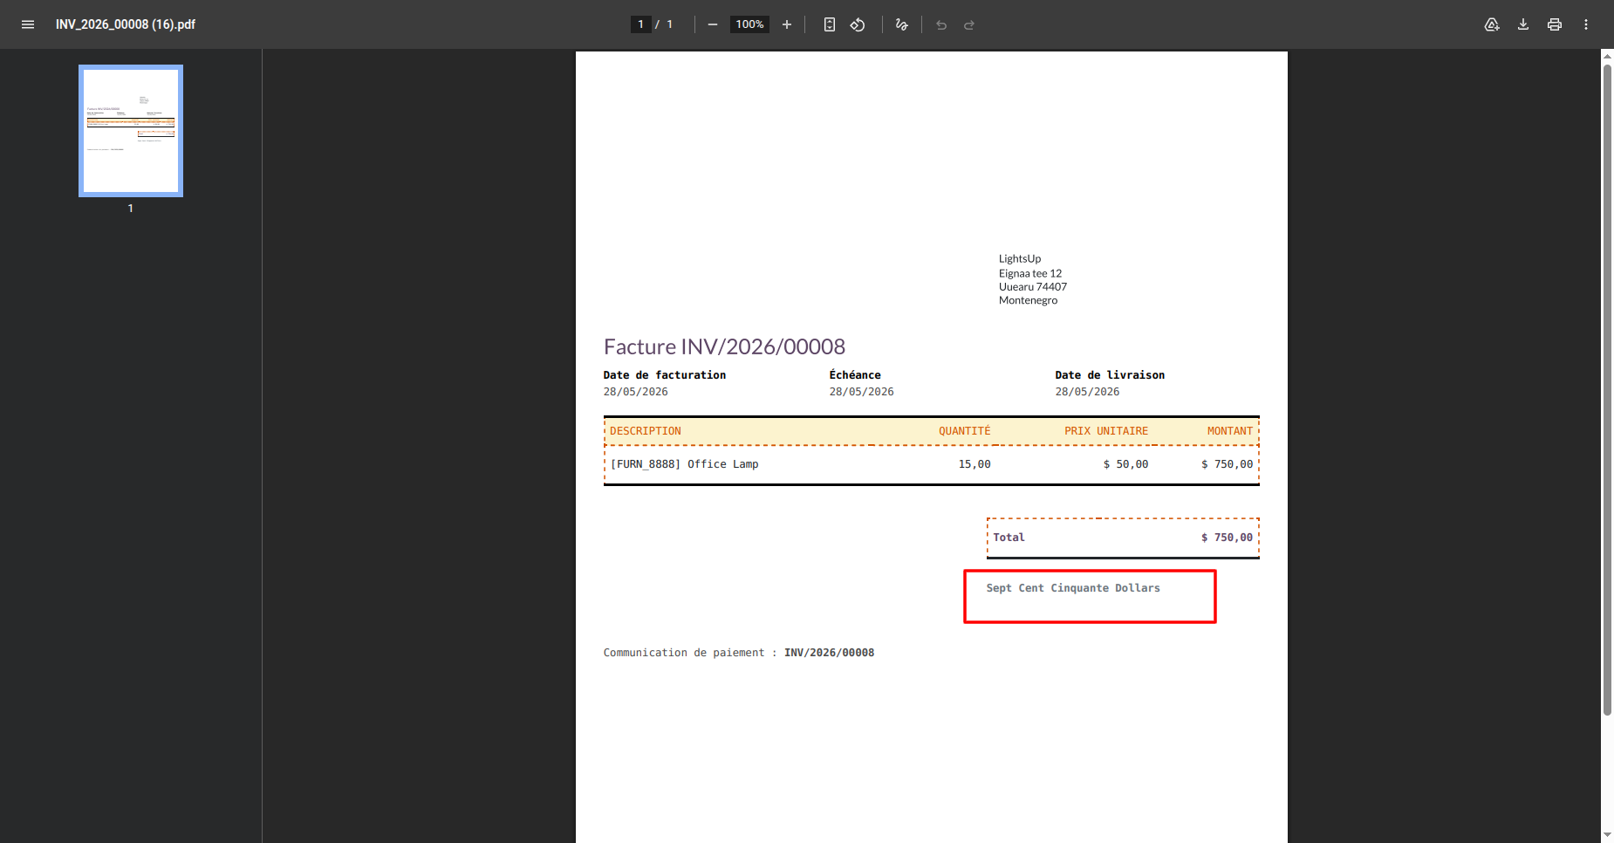Screen dimensions: 1614x843
Task: Click the line amount $ 750,00
Action: point(1227,464)
